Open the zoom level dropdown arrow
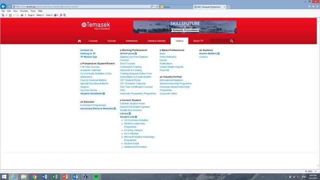Viewport: 320px width, 180px height. tap(315, 171)
